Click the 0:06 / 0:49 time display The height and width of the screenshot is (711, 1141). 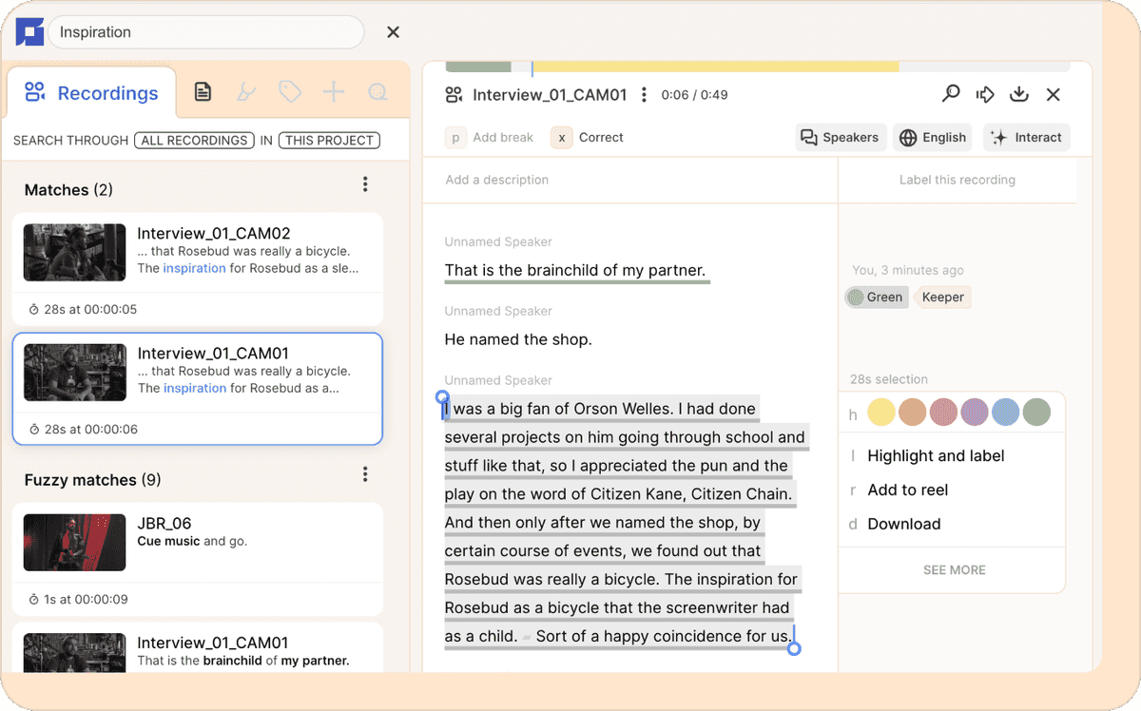pyautogui.click(x=694, y=95)
